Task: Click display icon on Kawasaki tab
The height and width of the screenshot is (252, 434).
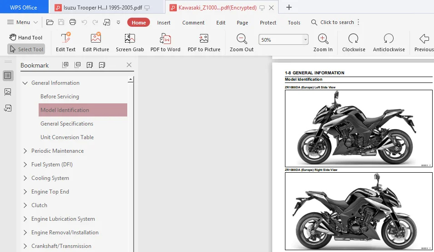Action: coord(262,8)
